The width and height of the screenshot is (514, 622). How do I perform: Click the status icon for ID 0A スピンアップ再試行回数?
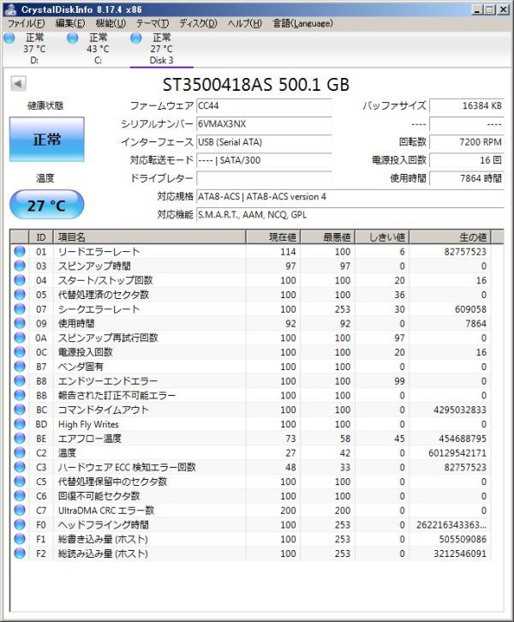(x=20, y=338)
